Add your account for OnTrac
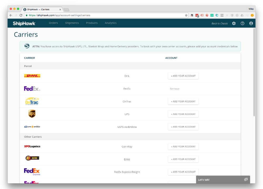Viewport: 263px width, 189px height. tap(183, 101)
